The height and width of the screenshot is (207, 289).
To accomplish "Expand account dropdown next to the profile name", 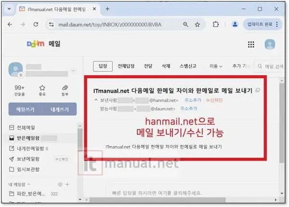I will point(73,71).
